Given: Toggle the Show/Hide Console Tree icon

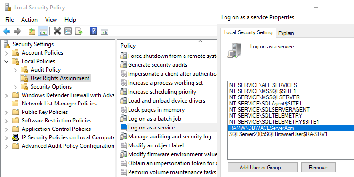Looking at the screenshot, I should pyautogui.click(x=43, y=32).
